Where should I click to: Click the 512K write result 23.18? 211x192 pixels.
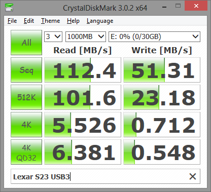click(x=162, y=97)
